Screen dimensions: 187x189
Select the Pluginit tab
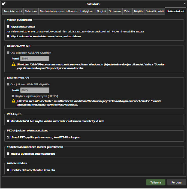coord(101,11)
